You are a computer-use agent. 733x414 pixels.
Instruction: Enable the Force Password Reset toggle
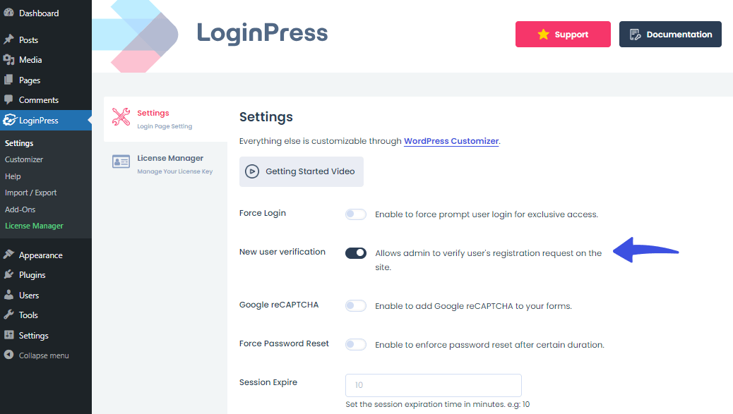pyautogui.click(x=356, y=344)
